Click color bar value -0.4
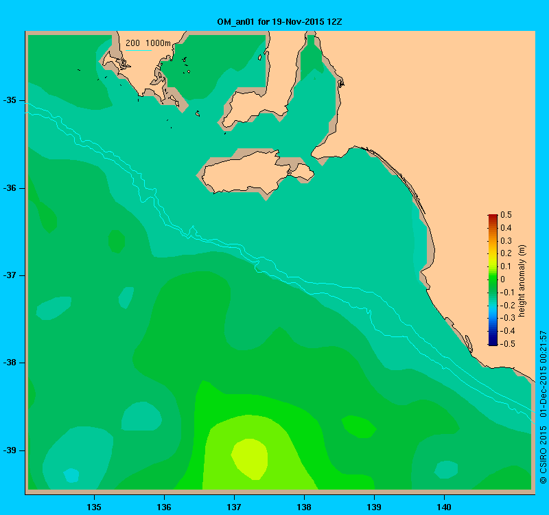 [x=507, y=331]
